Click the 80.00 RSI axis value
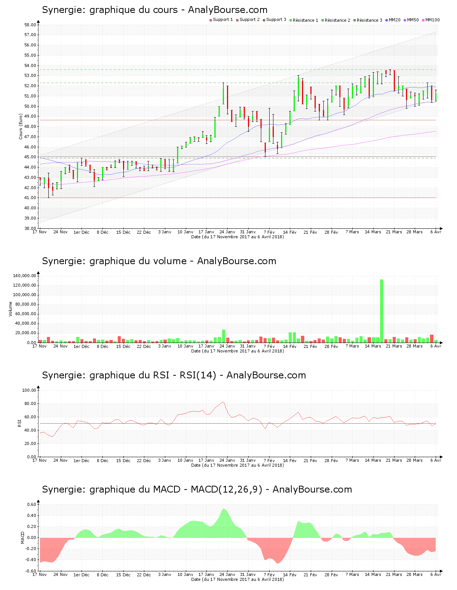457x590 pixels. [x=30, y=403]
